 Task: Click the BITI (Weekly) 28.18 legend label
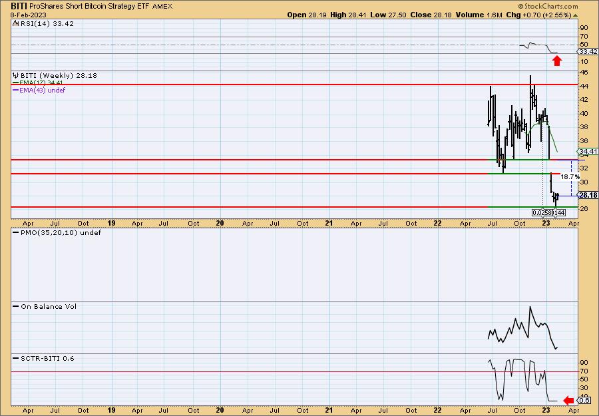click(59, 76)
